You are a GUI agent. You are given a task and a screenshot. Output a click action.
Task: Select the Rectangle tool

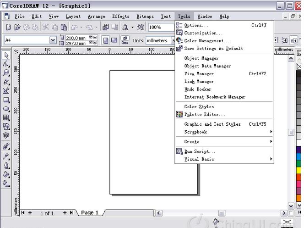tap(6, 100)
